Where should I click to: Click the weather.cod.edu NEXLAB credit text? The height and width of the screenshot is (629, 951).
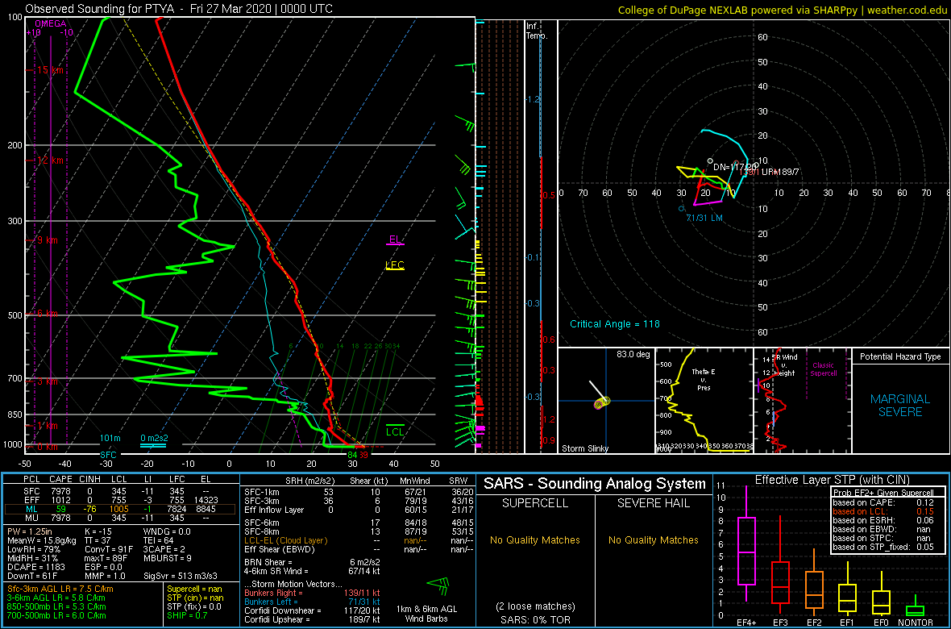pos(782,10)
